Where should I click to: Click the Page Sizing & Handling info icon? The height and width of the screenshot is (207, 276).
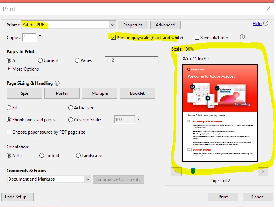pyautogui.click(x=57, y=83)
